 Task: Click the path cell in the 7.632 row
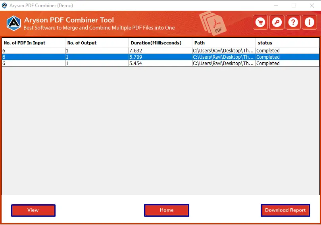point(223,50)
